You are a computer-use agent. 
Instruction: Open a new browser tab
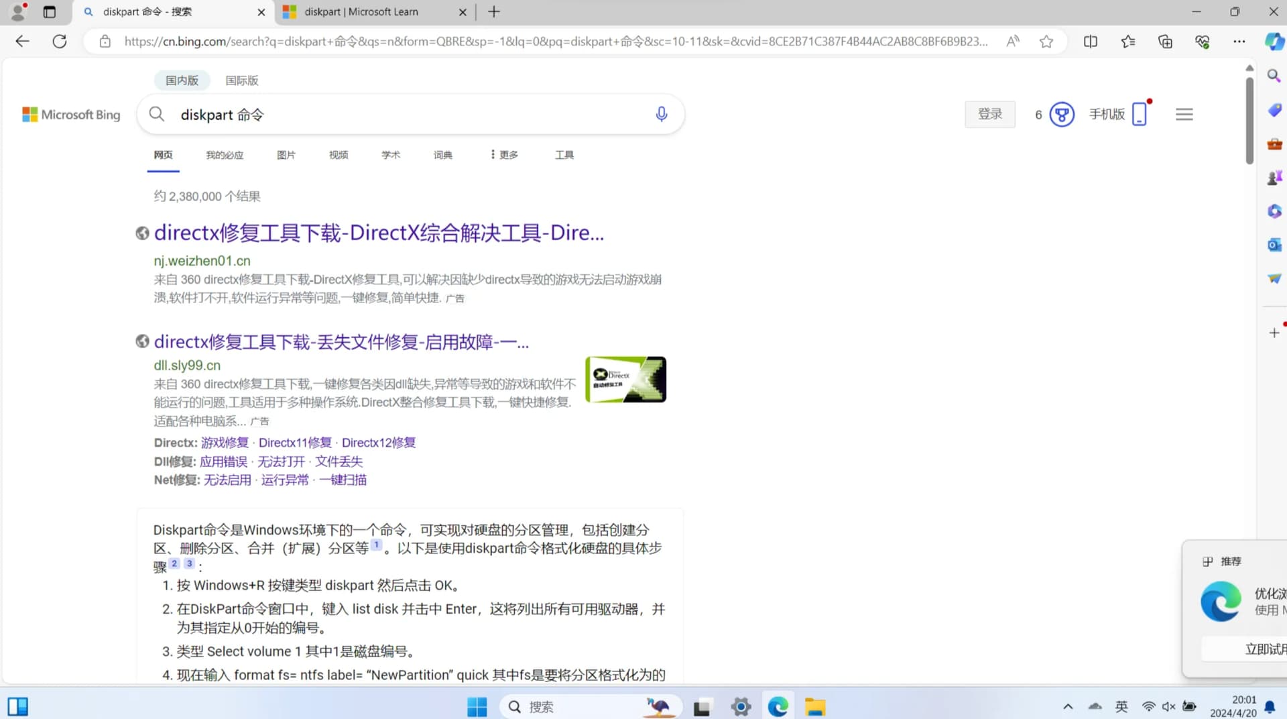pos(494,11)
